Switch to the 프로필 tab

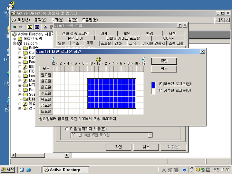(106, 43)
